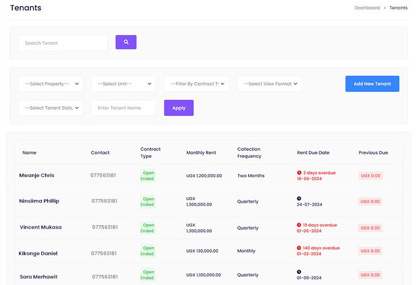Go to Dashboard via breadcrumb
The width and height of the screenshot is (416, 285).
point(367,8)
